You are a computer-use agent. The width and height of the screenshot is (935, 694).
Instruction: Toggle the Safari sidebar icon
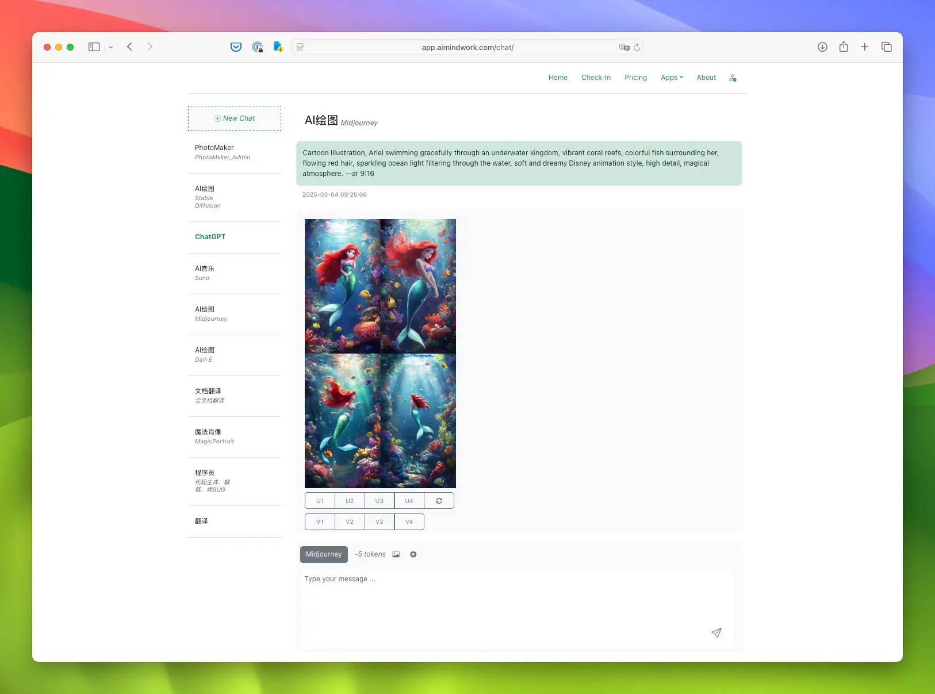(x=94, y=47)
